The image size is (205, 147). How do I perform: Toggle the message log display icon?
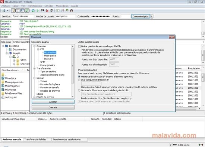pos(13,10)
